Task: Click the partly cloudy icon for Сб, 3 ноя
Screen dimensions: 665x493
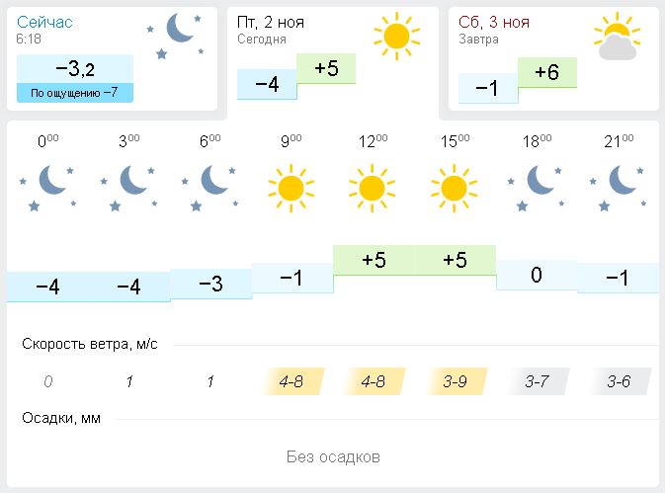Action: click(x=617, y=37)
